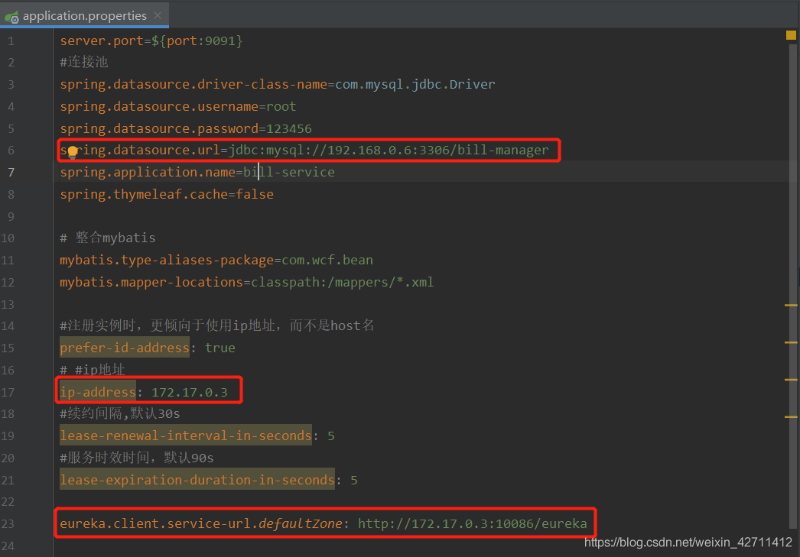
Task: Place cursor on server.port=${port:9091}
Action: tap(151, 40)
